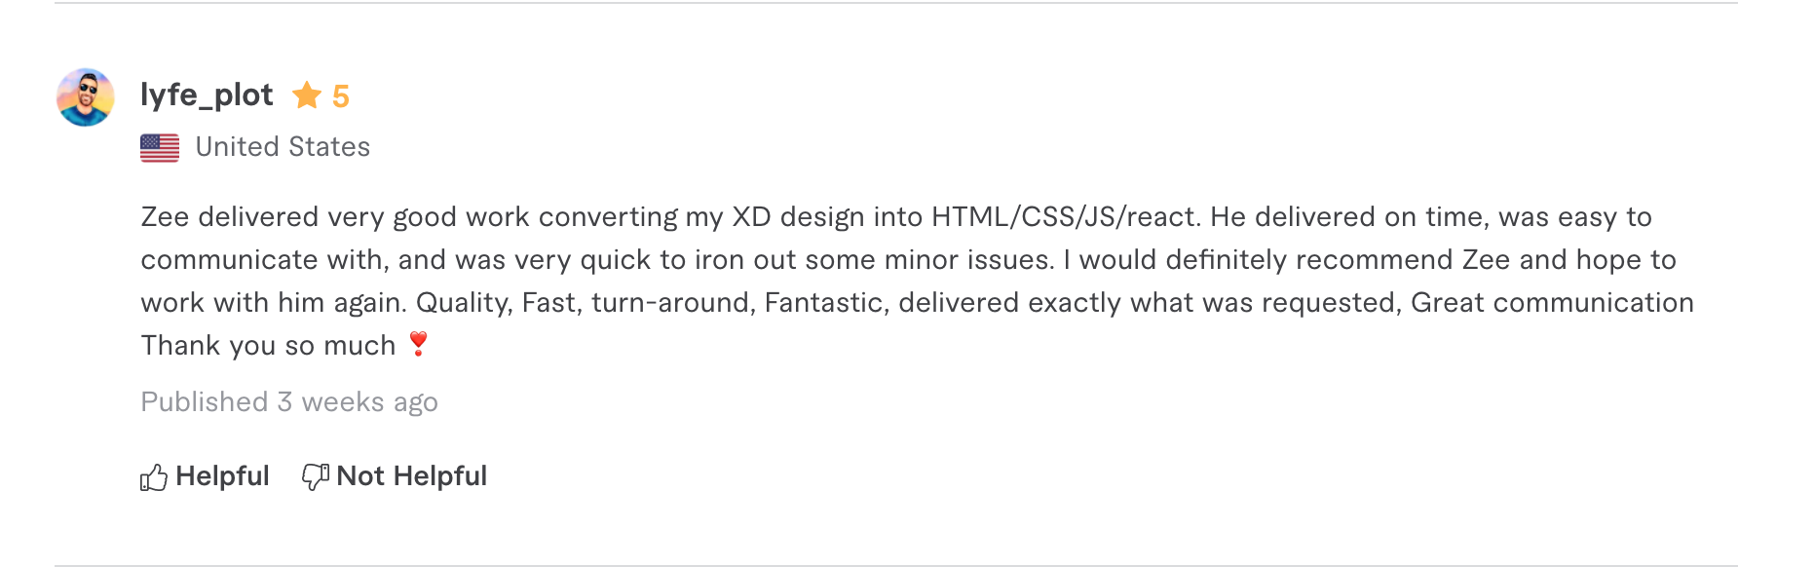Click the word Zee starting the review
This screenshot has height=567, width=1814.
(x=165, y=217)
